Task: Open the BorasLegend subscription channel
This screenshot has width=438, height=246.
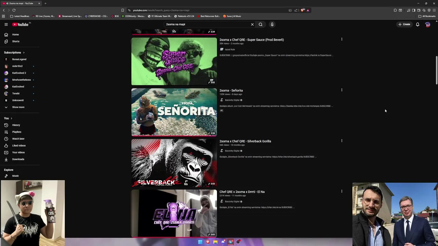Action: 20,59
